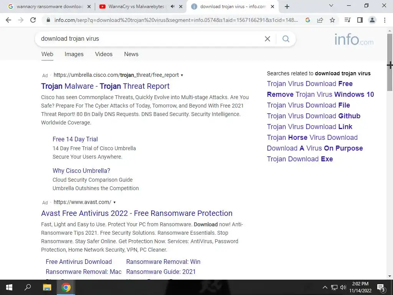Click related search Trojan Virus Download Link
This screenshot has height=295, width=393.
pos(310,127)
